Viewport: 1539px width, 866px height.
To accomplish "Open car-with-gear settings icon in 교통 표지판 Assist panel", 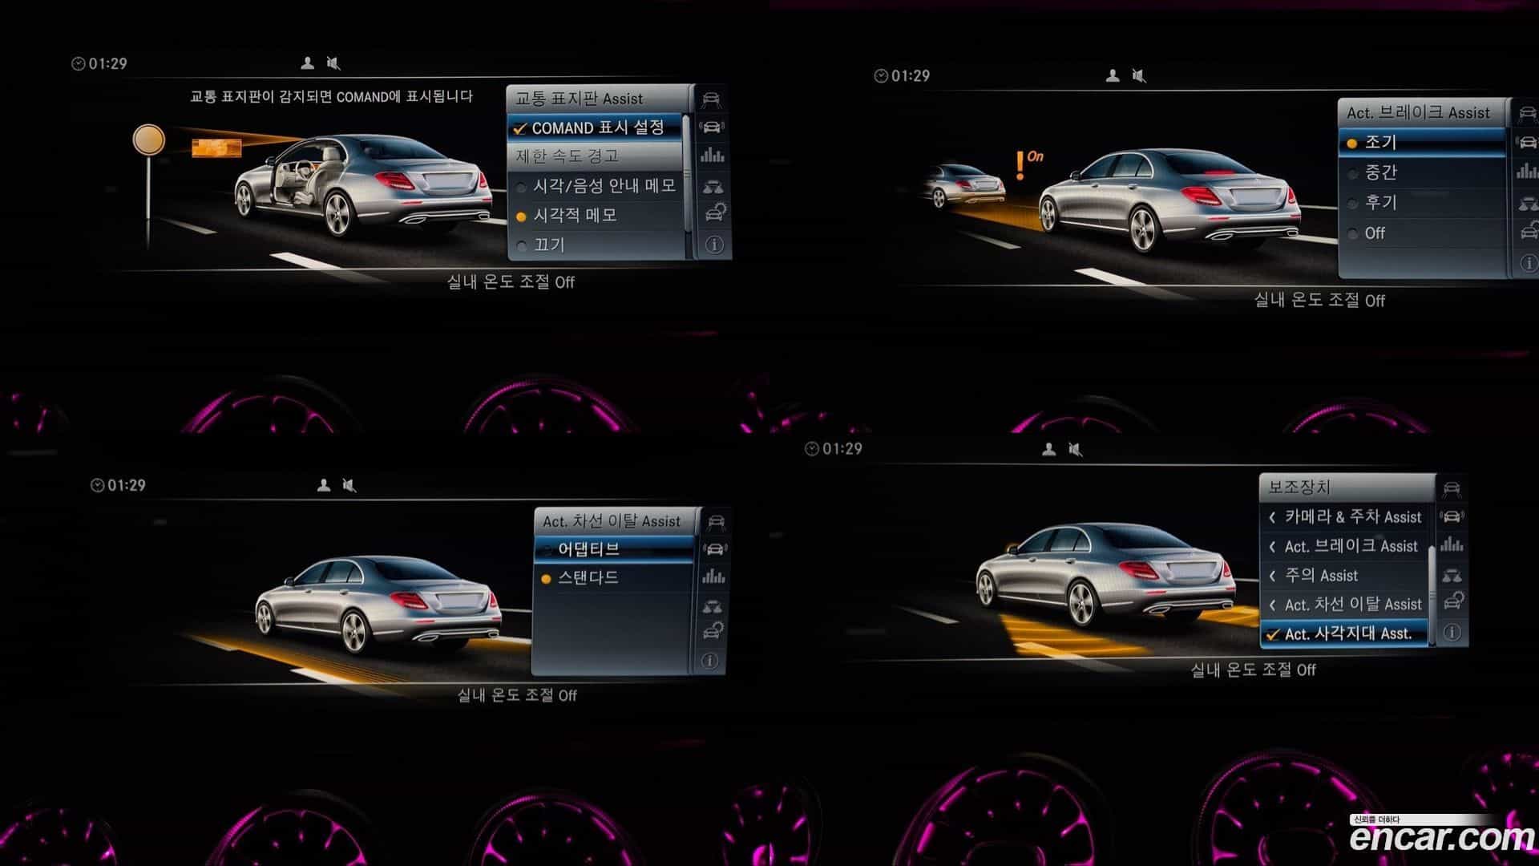I will coord(714,213).
